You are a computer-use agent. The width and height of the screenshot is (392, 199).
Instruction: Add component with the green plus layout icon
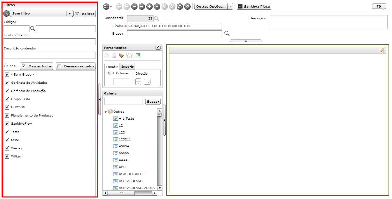click(x=138, y=55)
